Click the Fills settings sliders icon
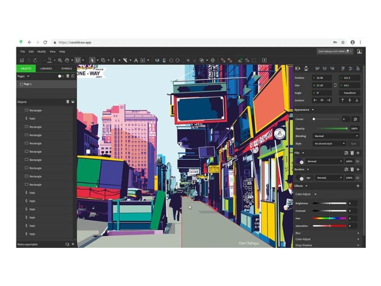This screenshot has width=381, height=286. click(x=346, y=153)
